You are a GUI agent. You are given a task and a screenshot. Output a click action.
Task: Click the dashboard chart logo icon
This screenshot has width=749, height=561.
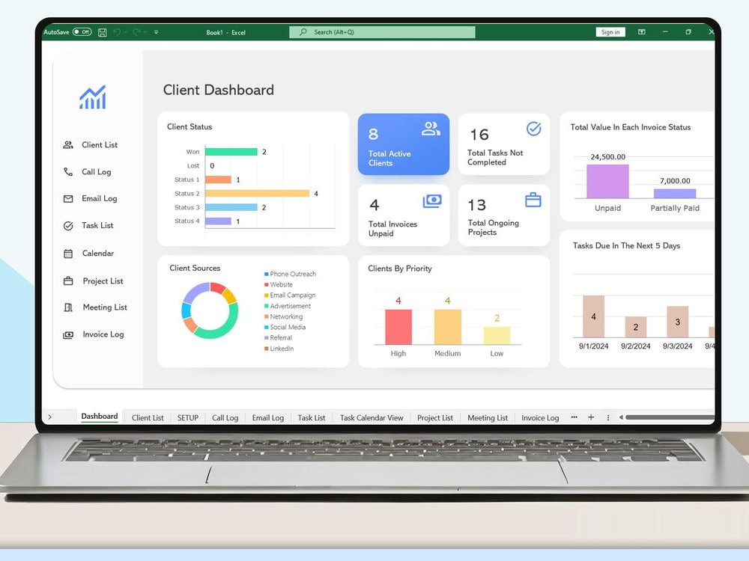click(x=93, y=97)
